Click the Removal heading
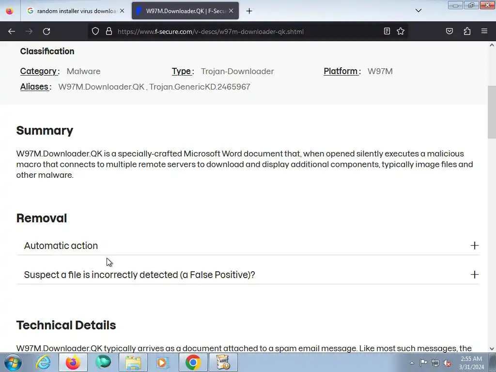This screenshot has width=496, height=372. tap(42, 218)
